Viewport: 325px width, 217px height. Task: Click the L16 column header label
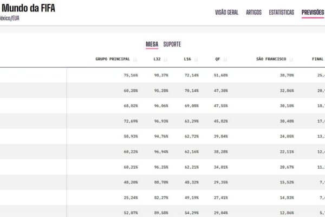point(187,59)
